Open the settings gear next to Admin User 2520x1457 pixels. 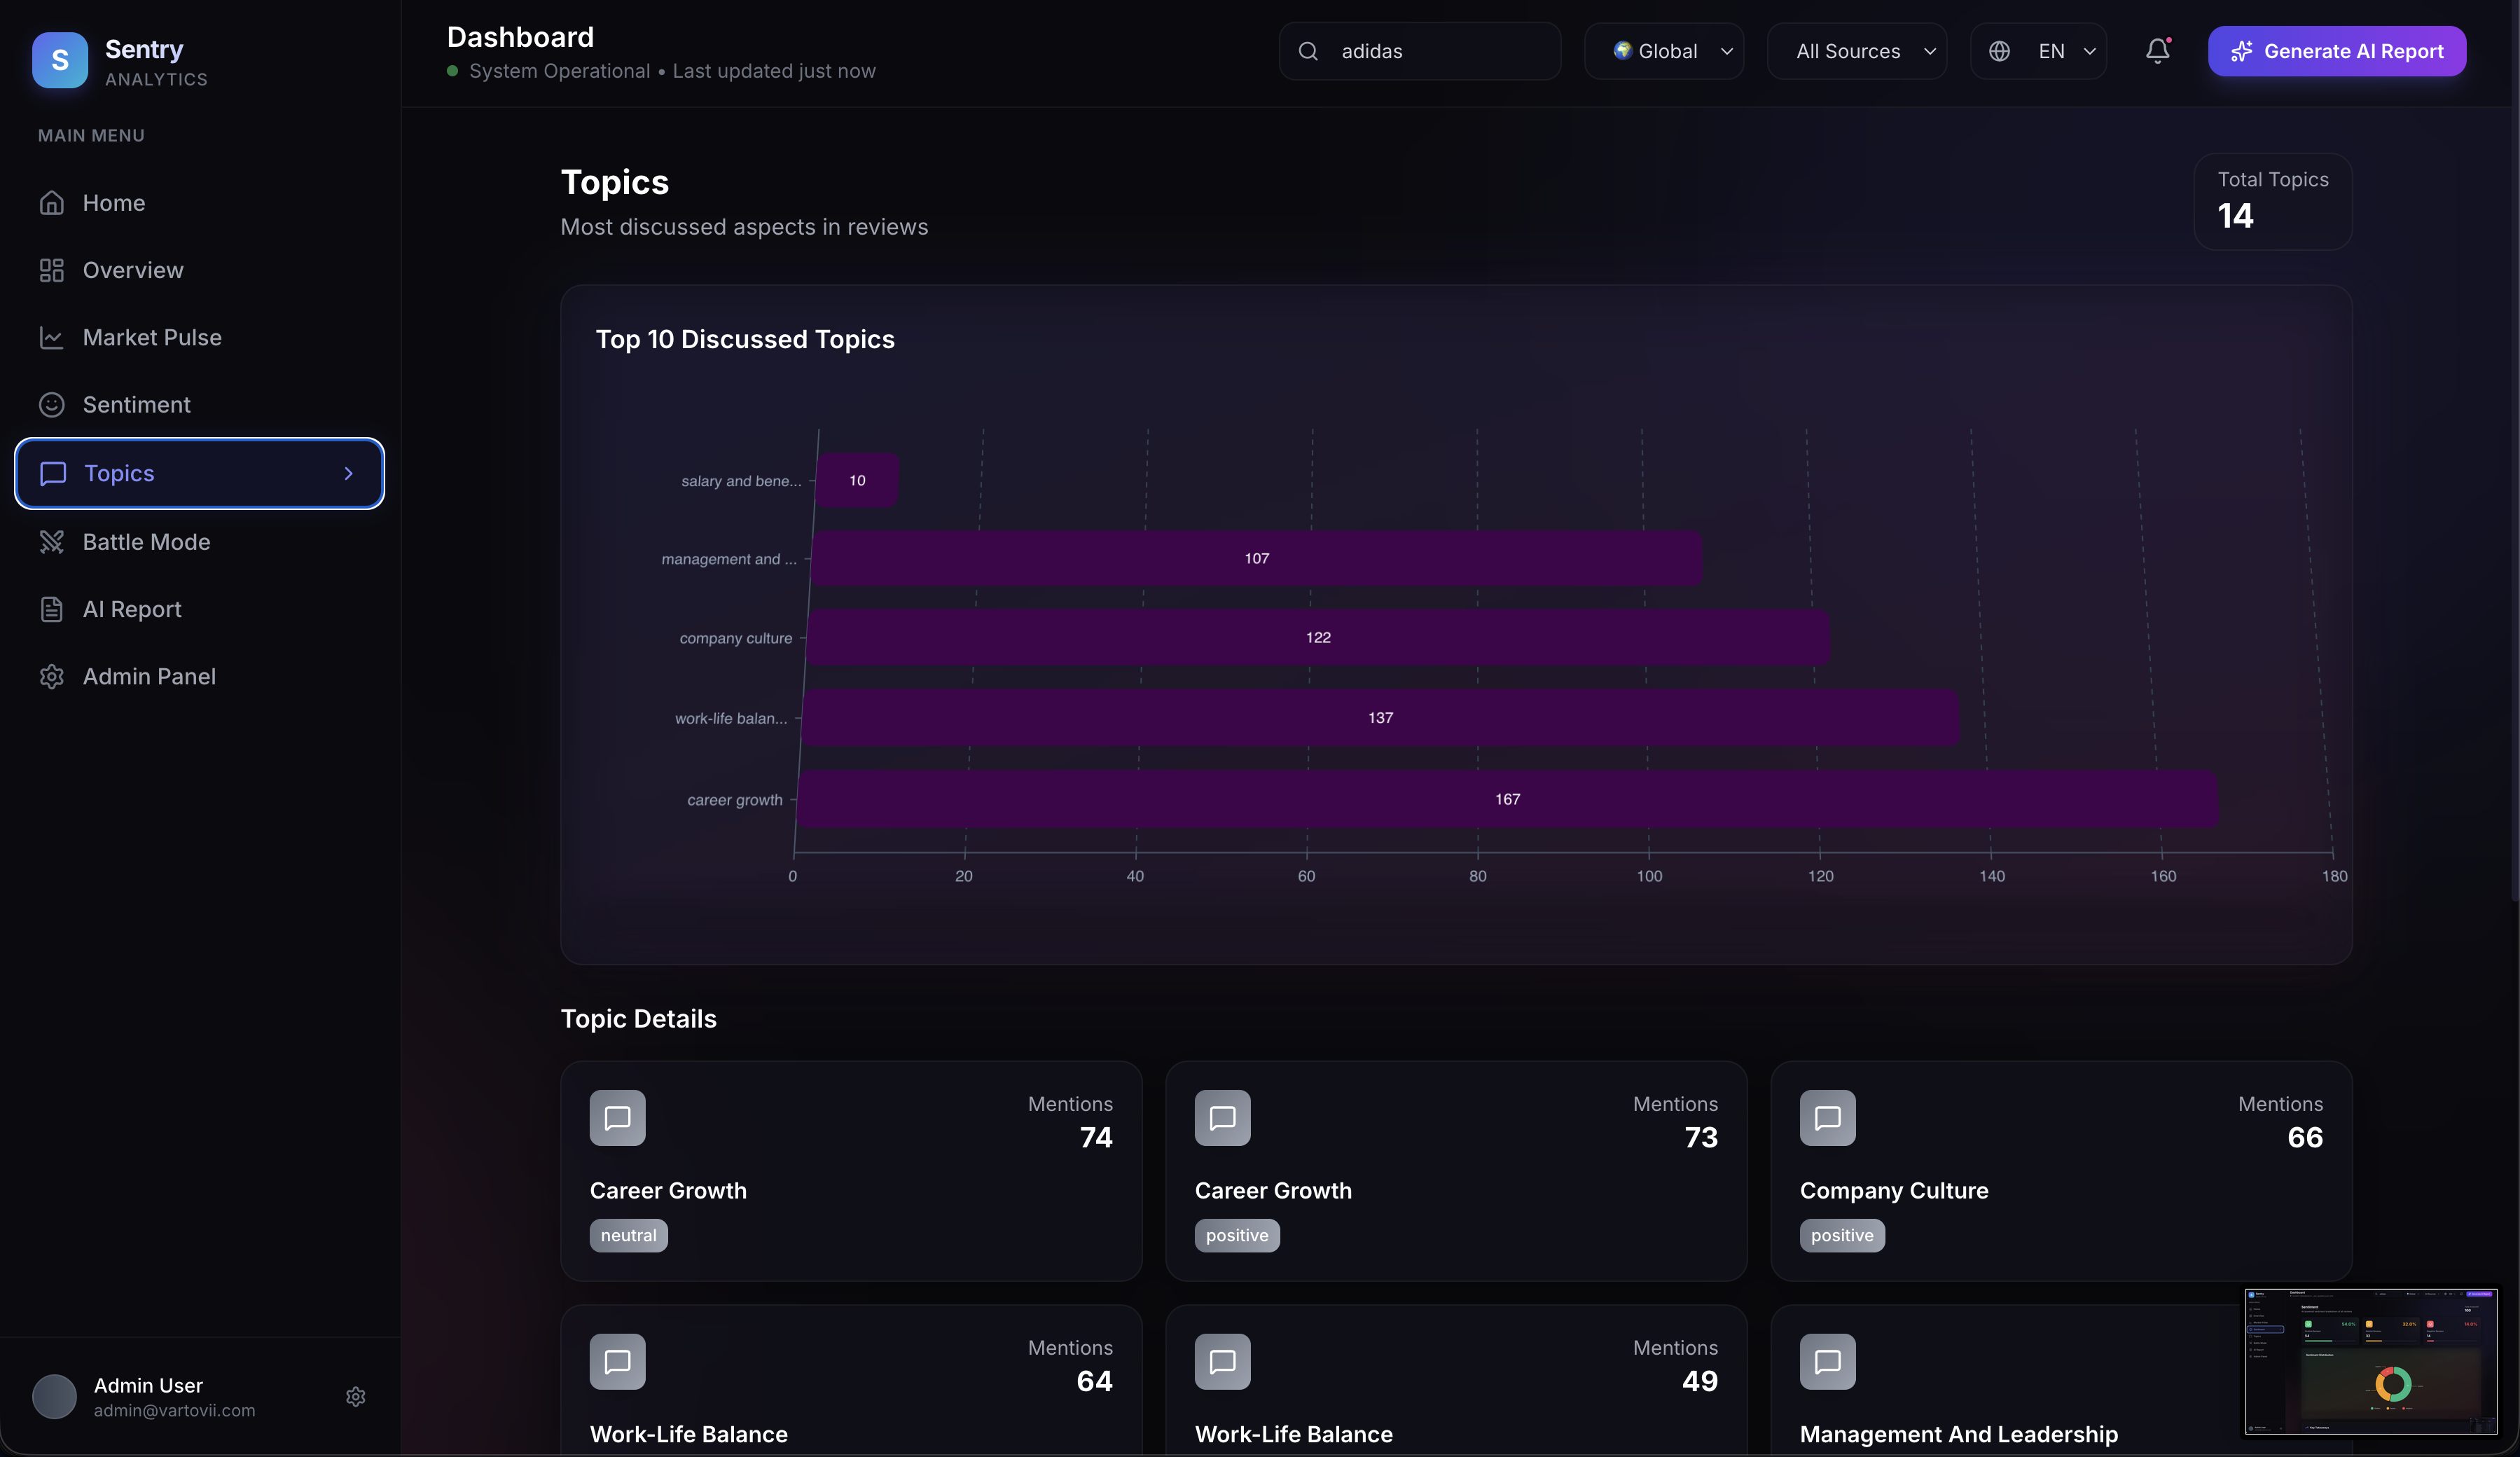[x=356, y=1397]
